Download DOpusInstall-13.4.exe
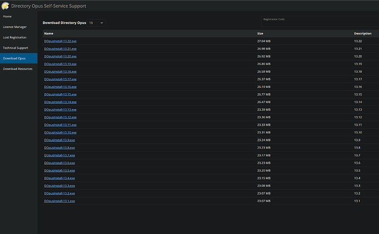This screenshot has height=234, width=379. click(59, 178)
